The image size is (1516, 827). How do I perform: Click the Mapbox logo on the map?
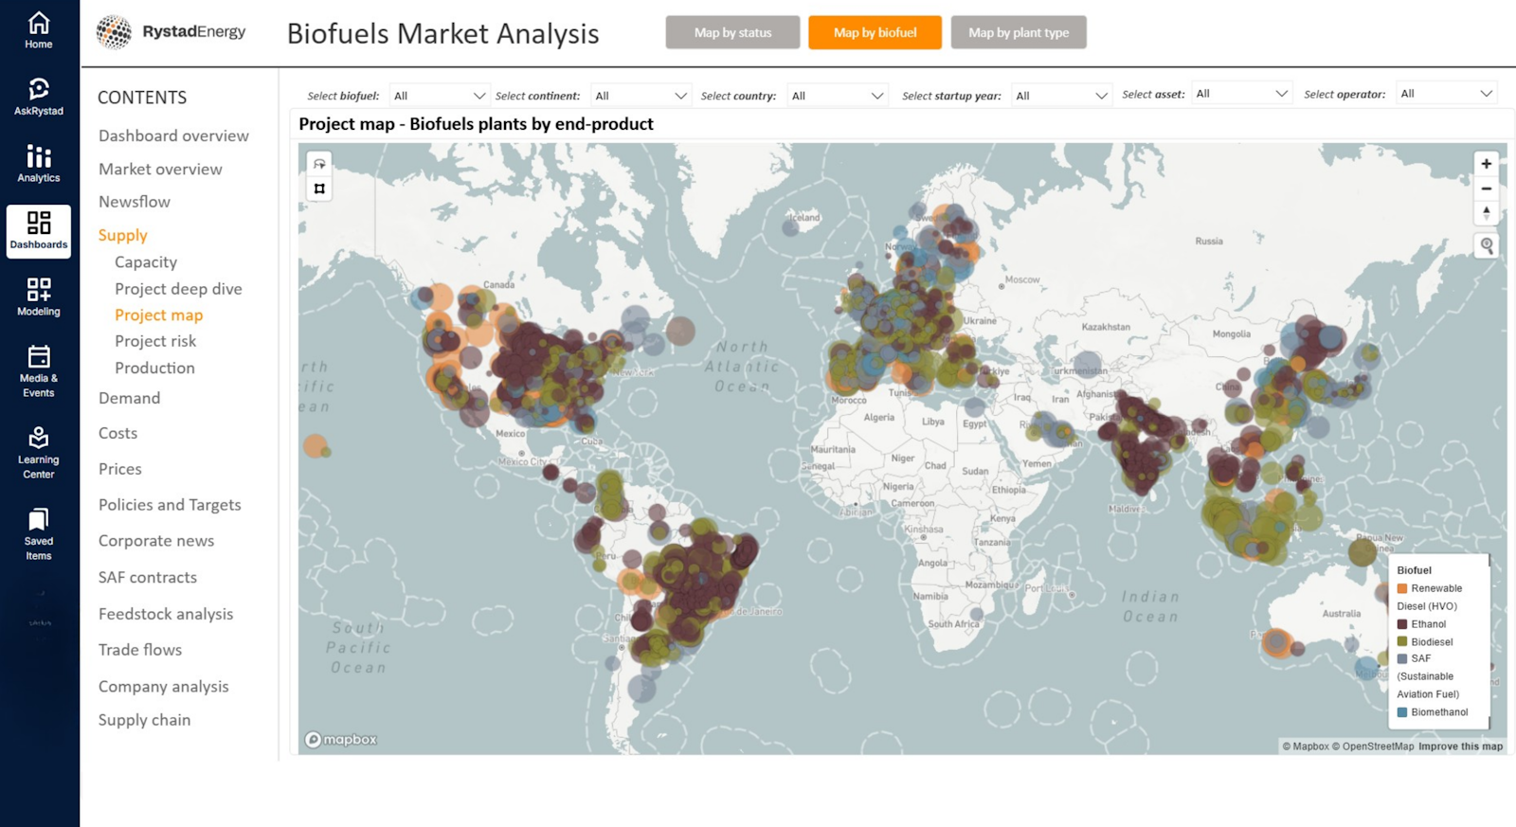340,739
